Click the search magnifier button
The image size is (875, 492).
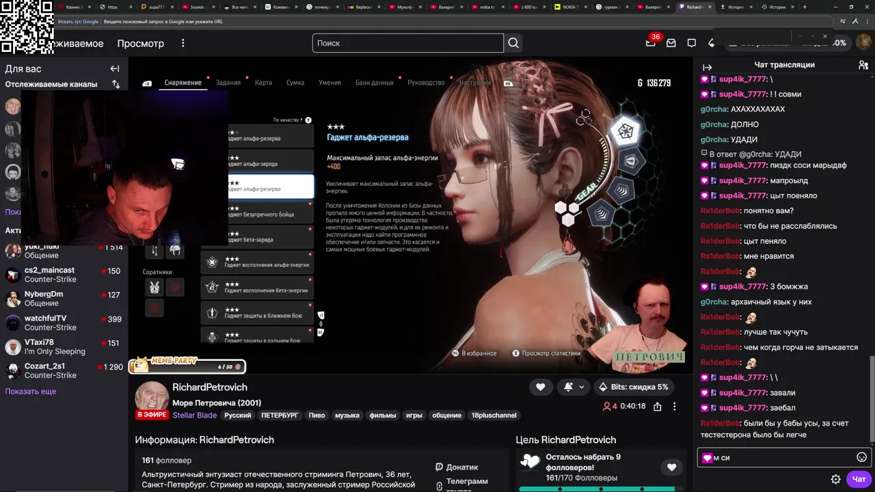point(513,43)
